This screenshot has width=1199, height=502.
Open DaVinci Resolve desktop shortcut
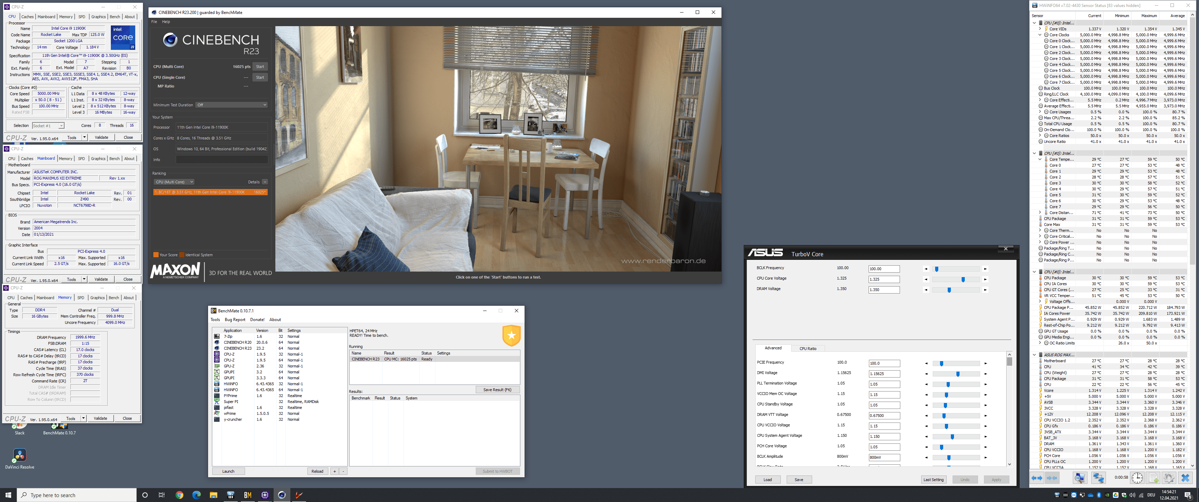(x=20, y=458)
